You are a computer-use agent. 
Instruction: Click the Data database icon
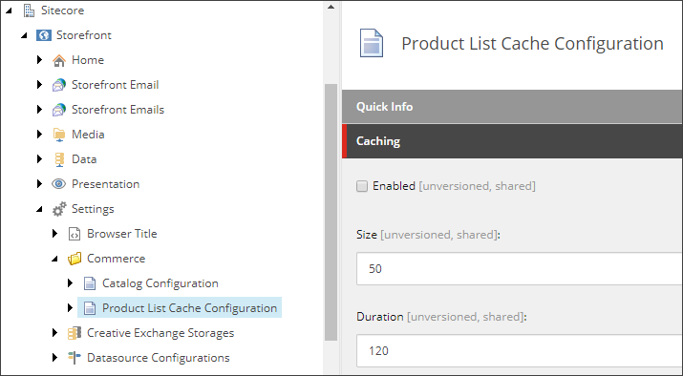(x=59, y=159)
